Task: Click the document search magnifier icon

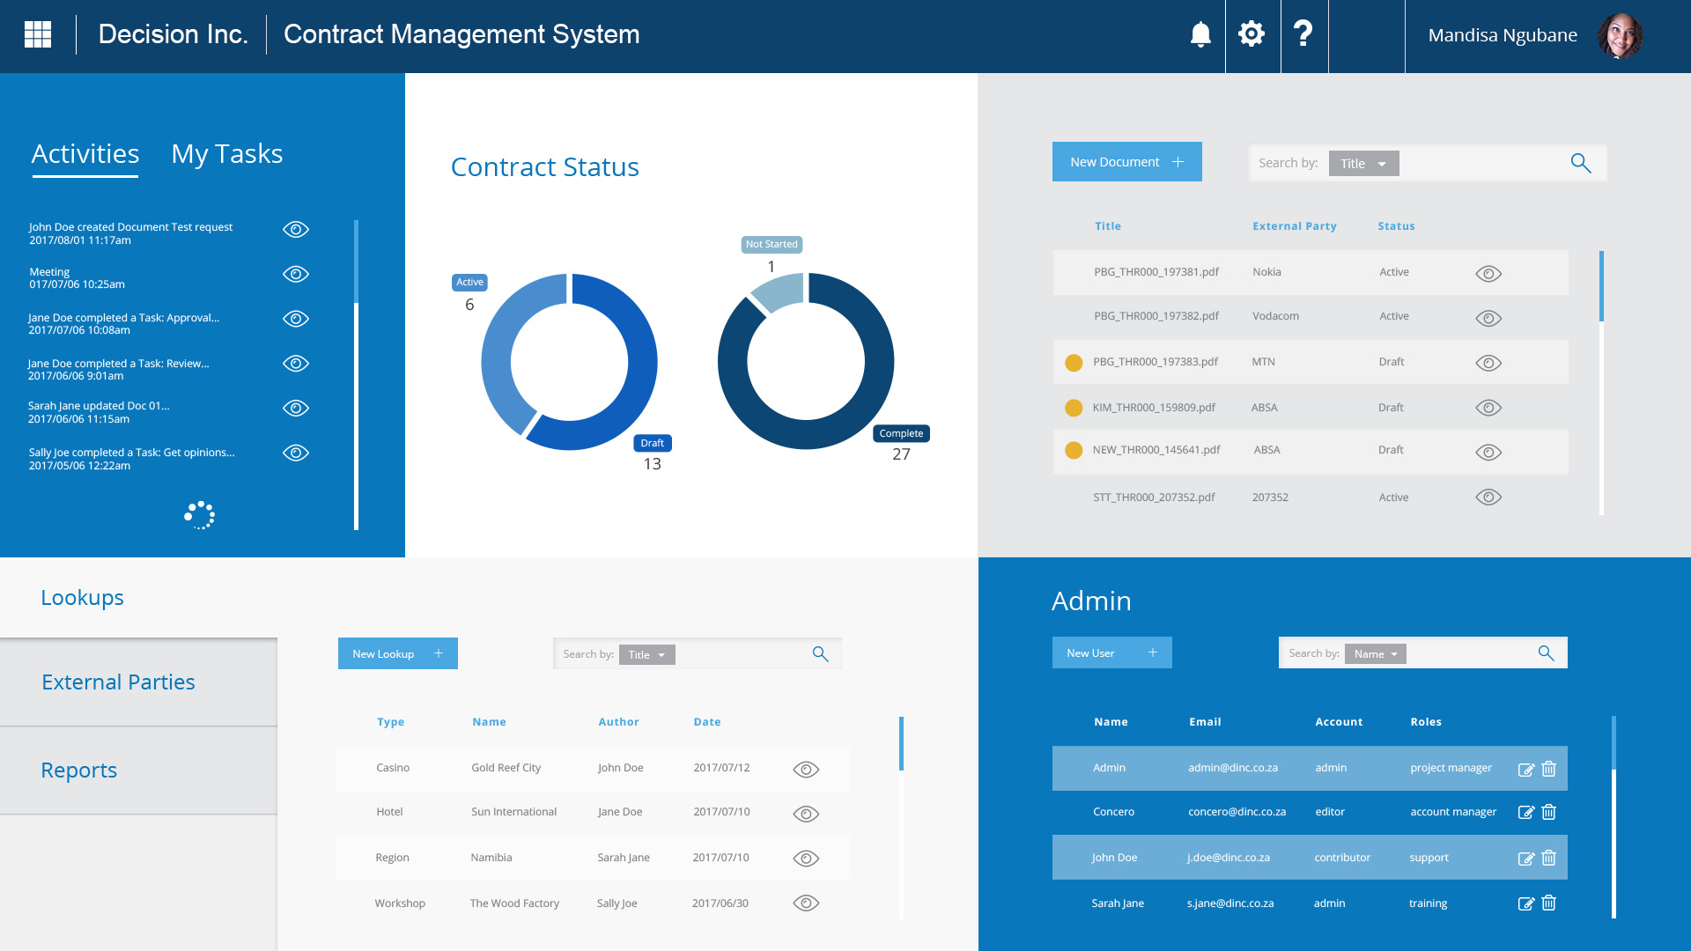Action: point(1581,163)
